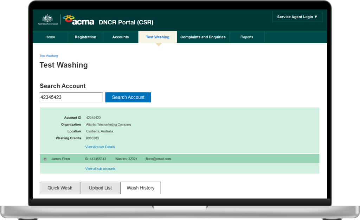This screenshot has height=220, width=360.
Task: Open the Upload List tab
Action: tap(100, 188)
